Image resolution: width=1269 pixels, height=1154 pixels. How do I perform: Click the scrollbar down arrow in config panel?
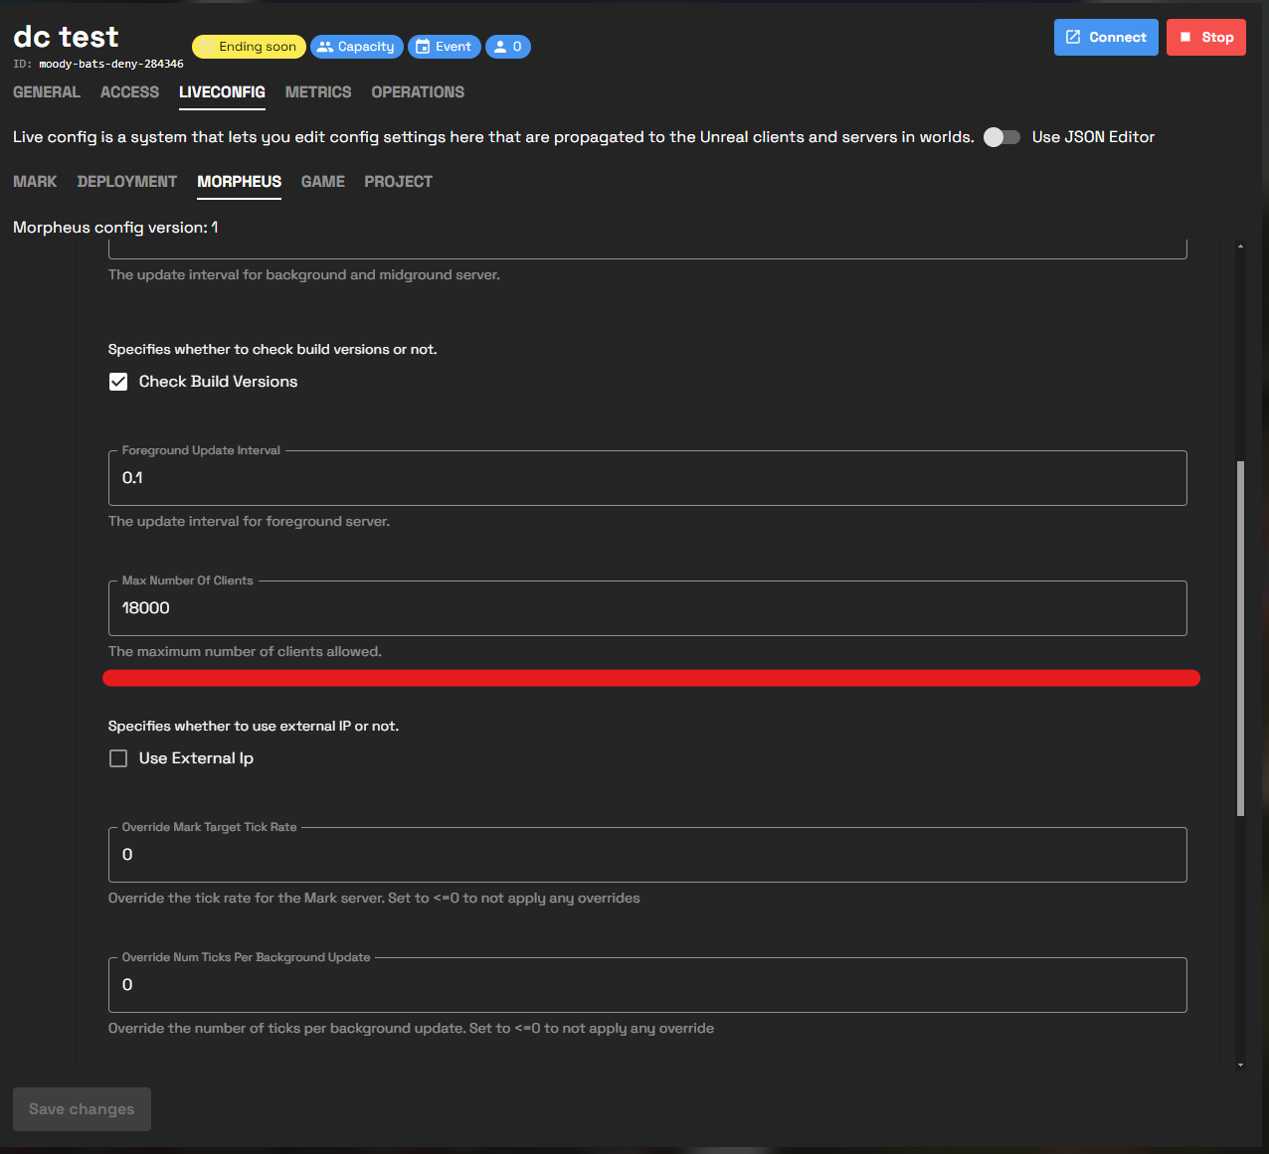pos(1240,1065)
